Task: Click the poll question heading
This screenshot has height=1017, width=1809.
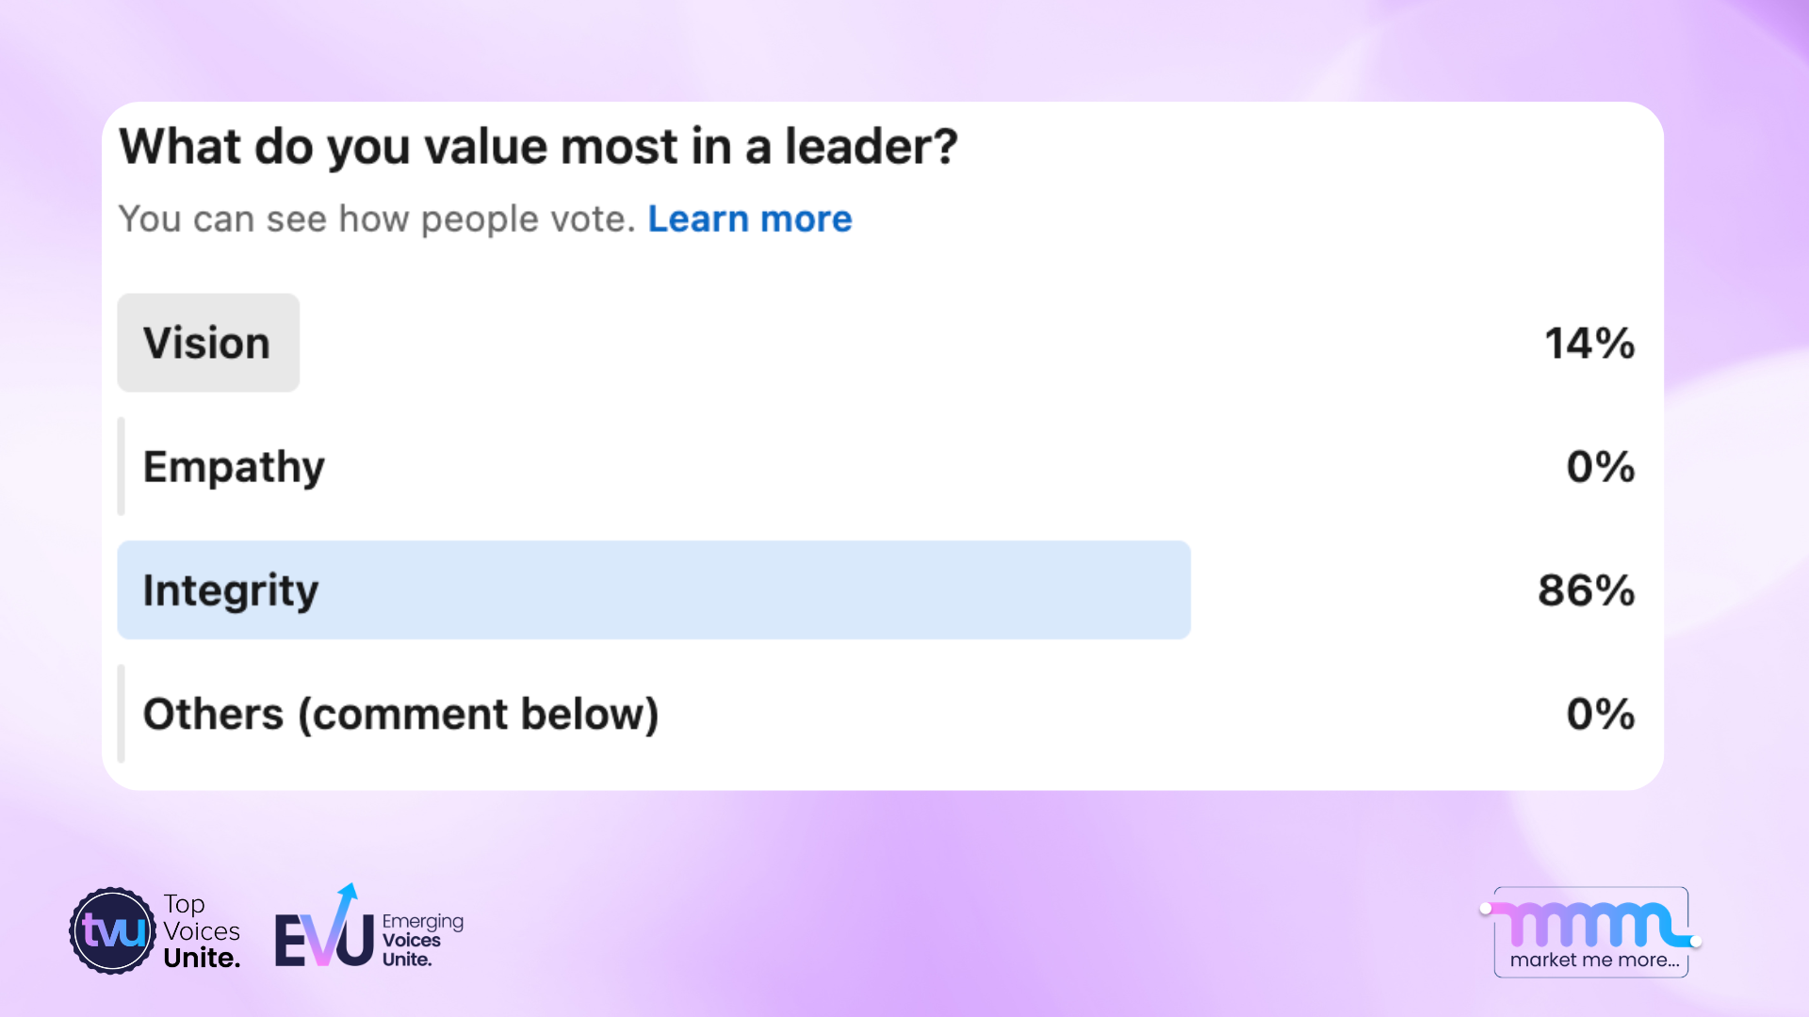Action: (537, 147)
